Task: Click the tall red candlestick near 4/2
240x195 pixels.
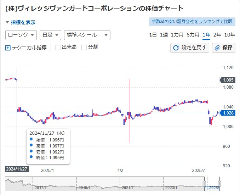Action: tap(129, 111)
